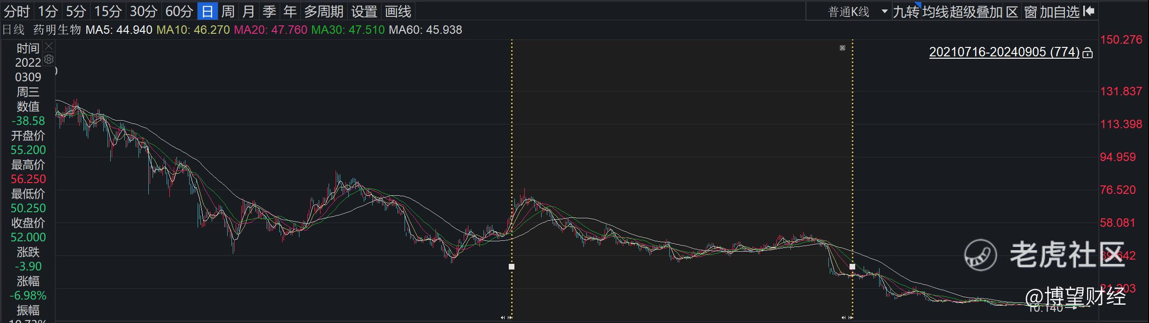1149x323 pixels.
Task: Click the 0309 date value in info panel
Action: click(28, 77)
